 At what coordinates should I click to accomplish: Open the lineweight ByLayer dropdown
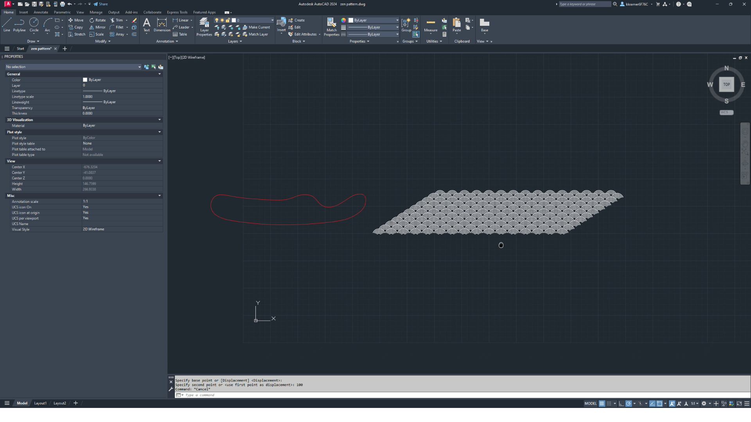(374, 27)
